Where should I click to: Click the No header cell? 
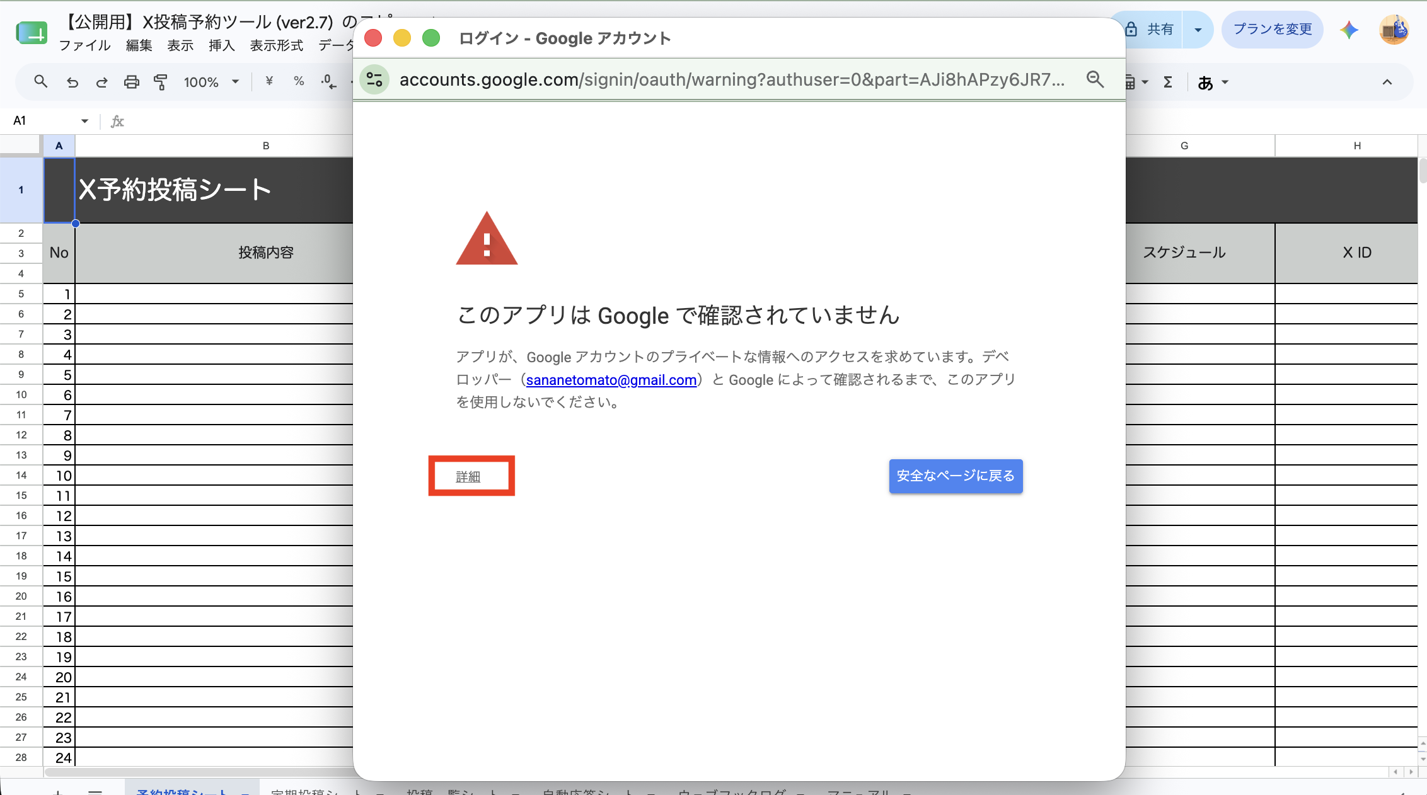pyautogui.click(x=59, y=253)
